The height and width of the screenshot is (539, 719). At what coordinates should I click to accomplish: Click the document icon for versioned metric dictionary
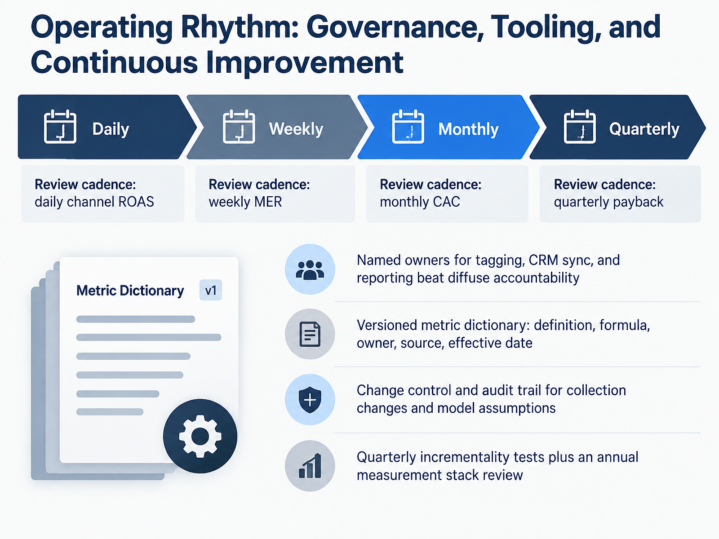310,334
